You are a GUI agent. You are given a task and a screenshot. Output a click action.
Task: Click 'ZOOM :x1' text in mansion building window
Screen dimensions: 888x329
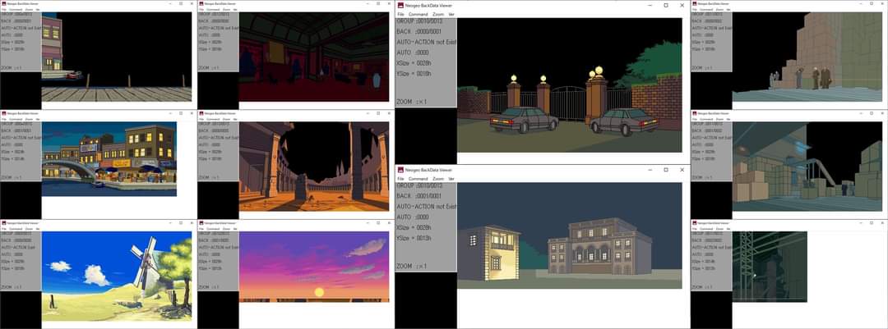[411, 267]
